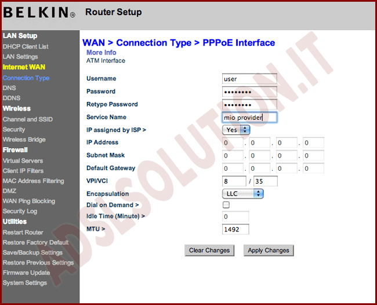Screen dimensions: 377x305
Task: Focus the Password input field
Action: point(249,91)
